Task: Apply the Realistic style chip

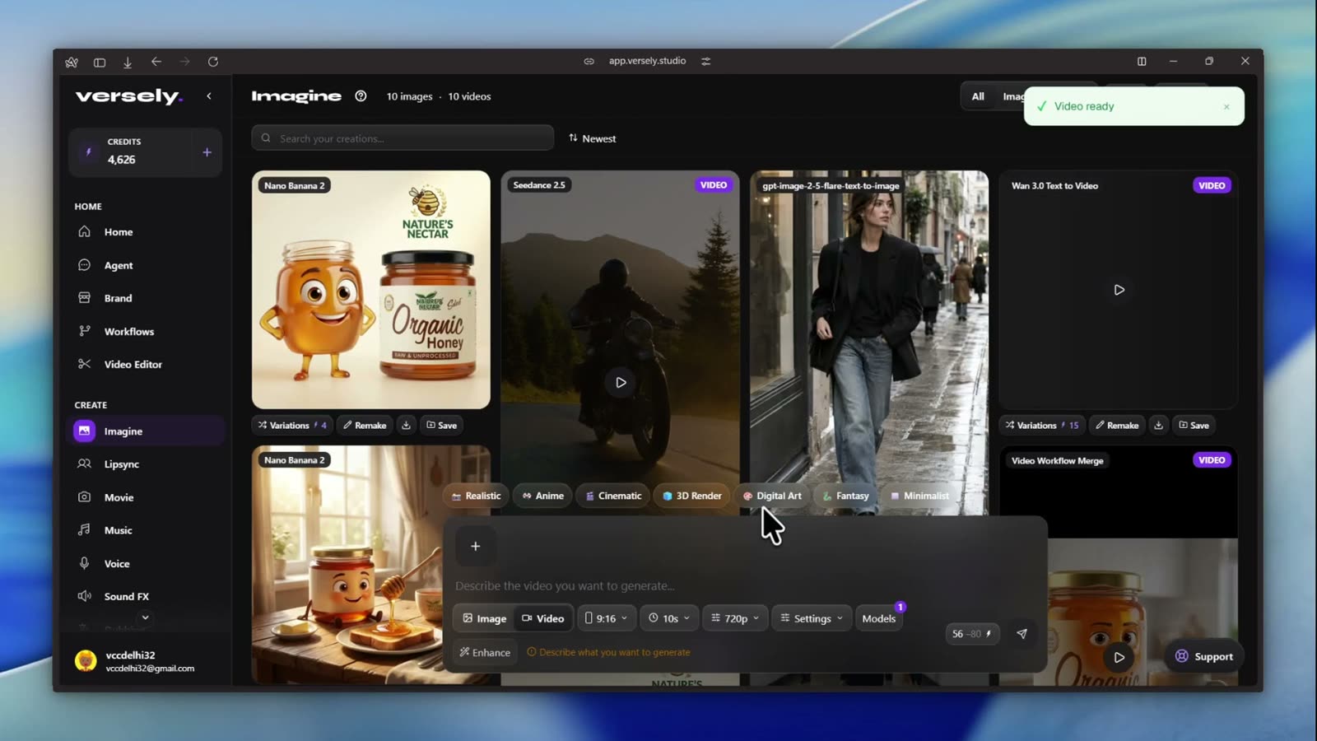Action: (476, 496)
